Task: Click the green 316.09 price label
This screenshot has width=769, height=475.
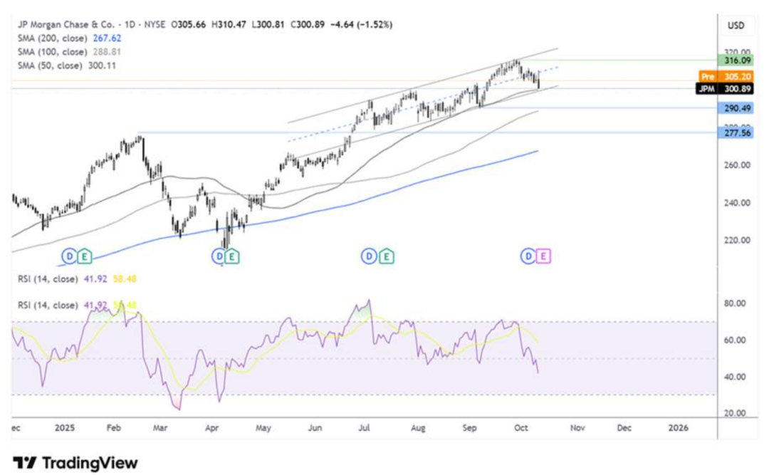Action: pos(737,61)
